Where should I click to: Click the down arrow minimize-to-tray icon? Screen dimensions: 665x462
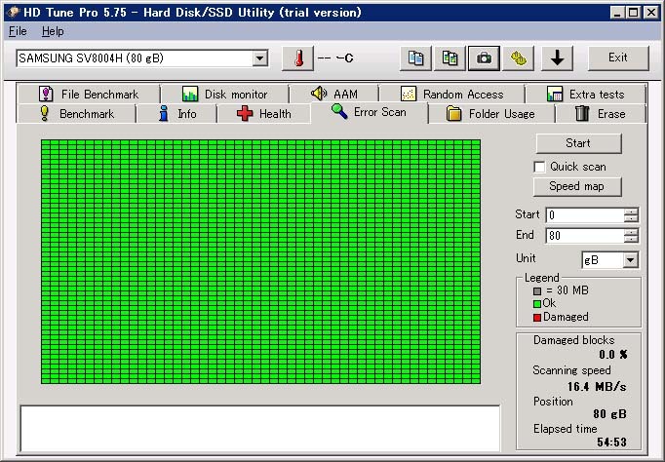pyautogui.click(x=558, y=58)
